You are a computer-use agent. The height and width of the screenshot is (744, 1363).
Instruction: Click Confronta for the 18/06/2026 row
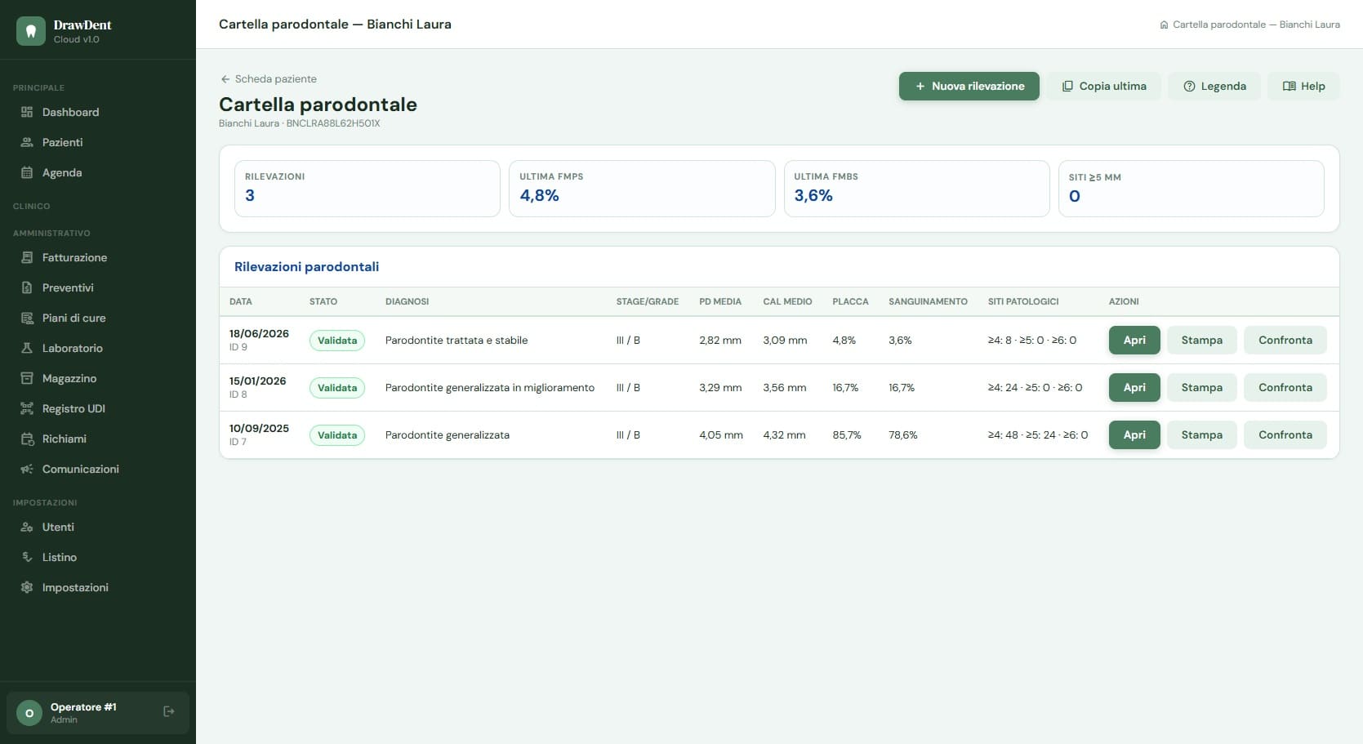pyautogui.click(x=1285, y=340)
